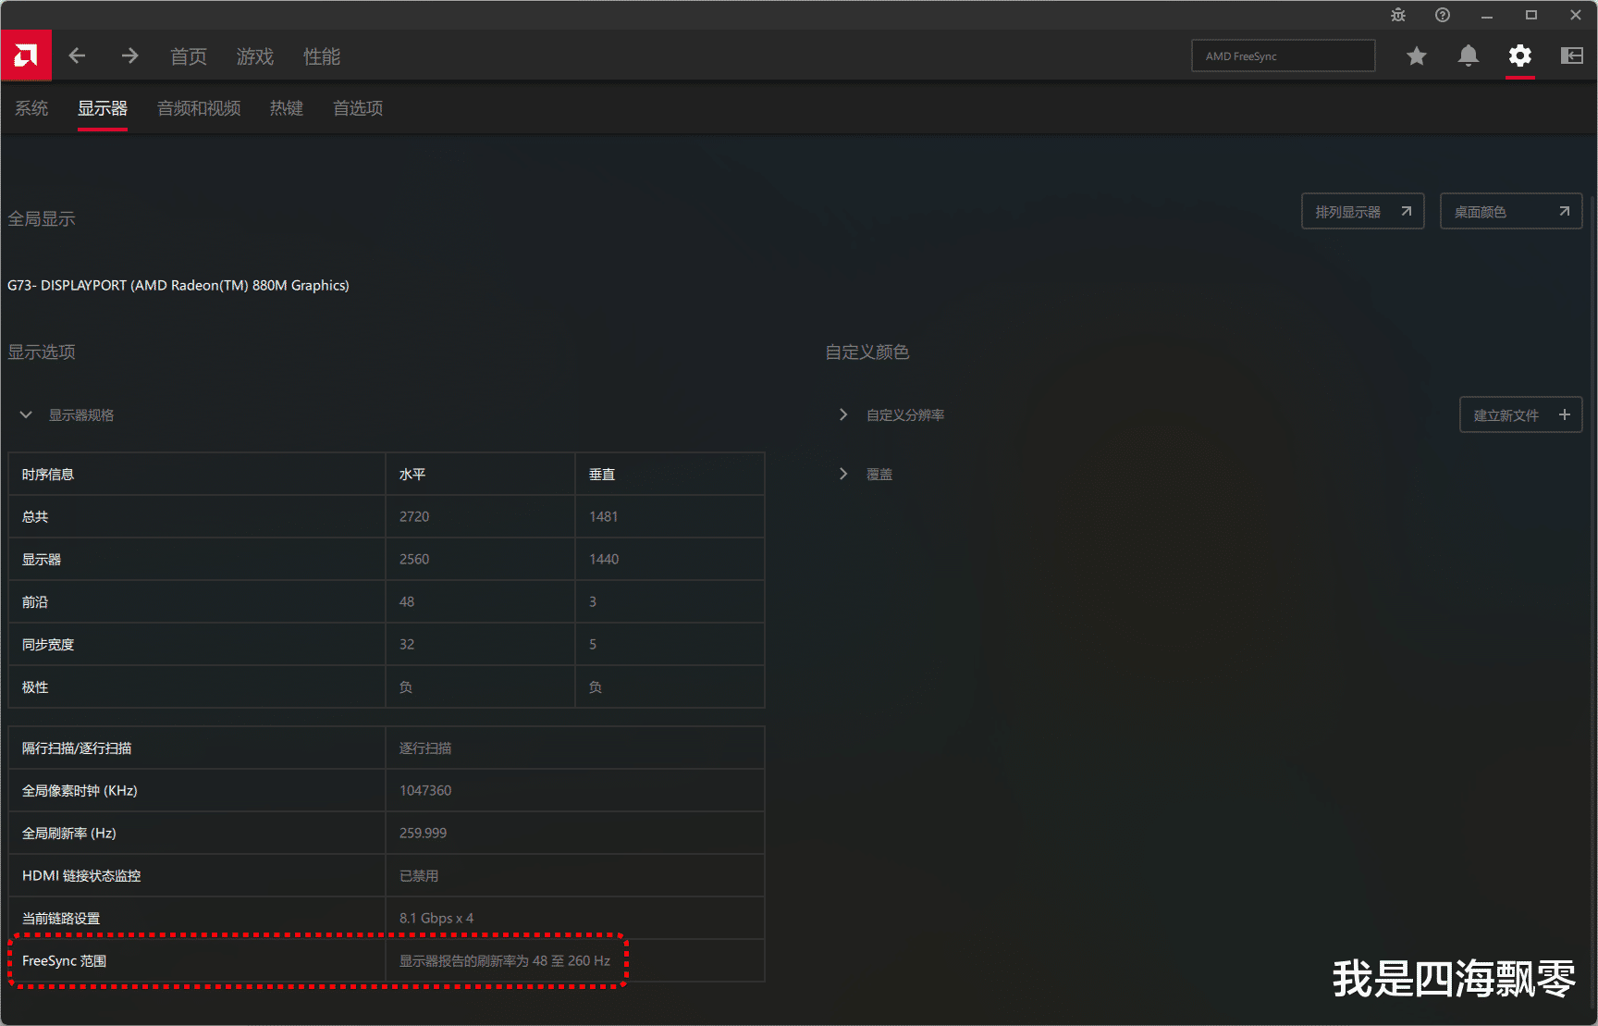Open the 首选项 tab
The image size is (1598, 1026).
point(358,108)
